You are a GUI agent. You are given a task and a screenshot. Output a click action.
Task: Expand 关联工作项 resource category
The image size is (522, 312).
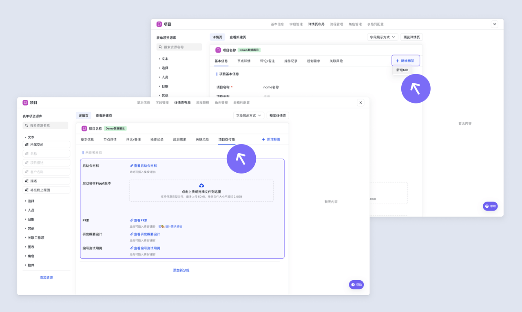pyautogui.click(x=25, y=238)
